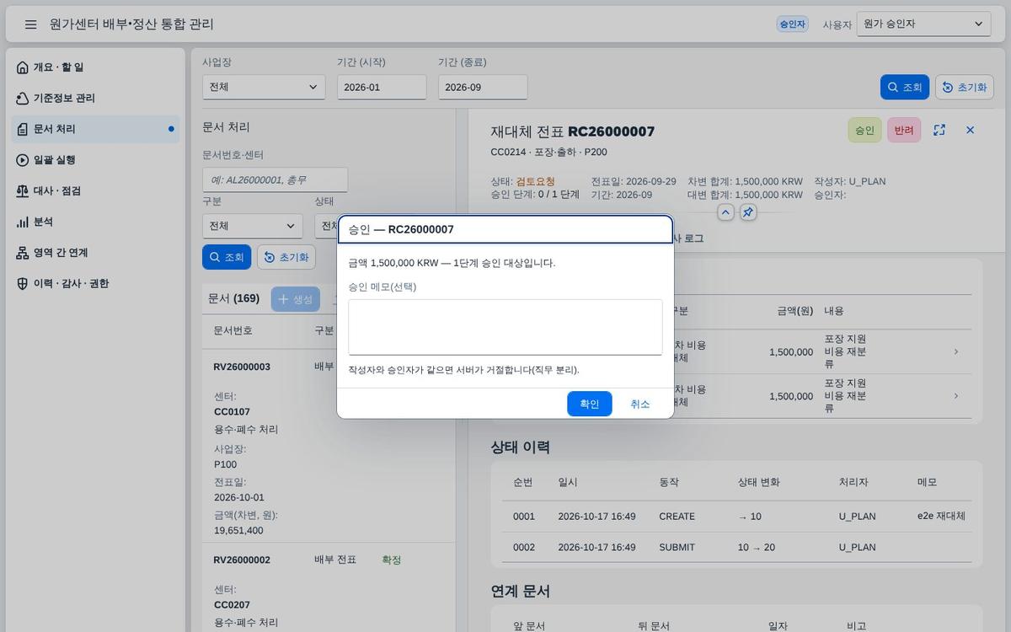Viewport: 1011px width, 632px height.
Task: Open the hamburger navigation menu
Action: 30,24
